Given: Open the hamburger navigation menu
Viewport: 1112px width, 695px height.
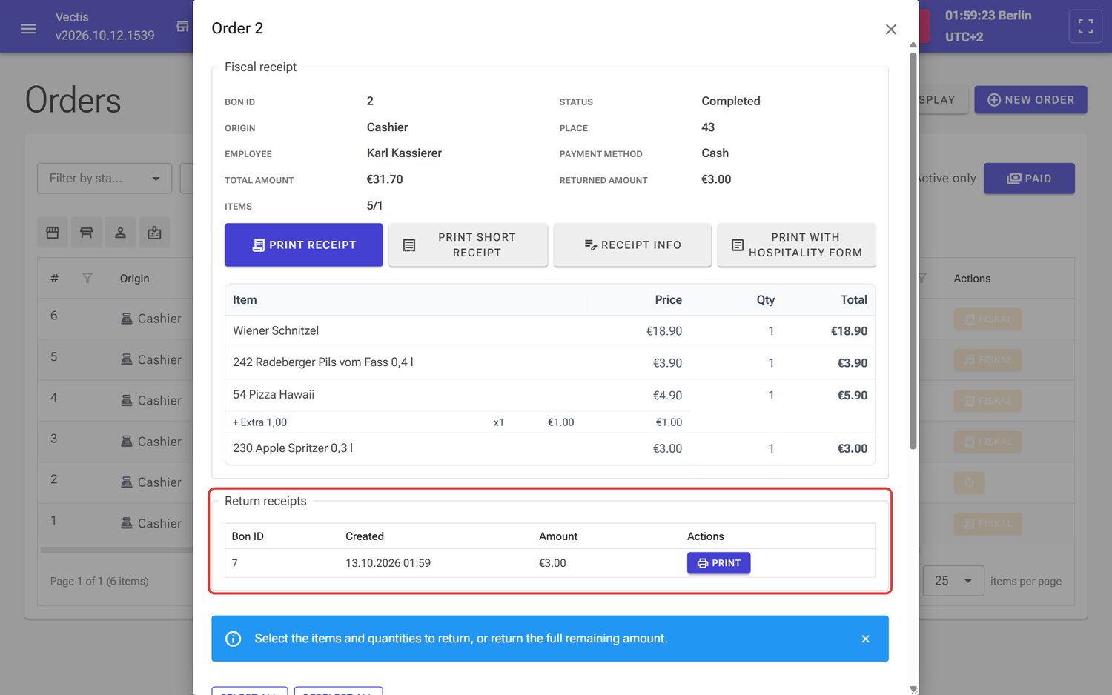Looking at the screenshot, I should [x=28, y=28].
